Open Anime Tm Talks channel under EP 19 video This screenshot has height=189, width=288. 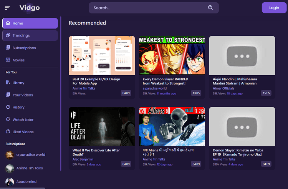point(224,159)
